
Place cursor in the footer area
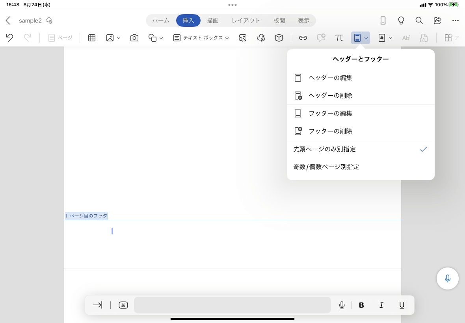(x=232, y=244)
